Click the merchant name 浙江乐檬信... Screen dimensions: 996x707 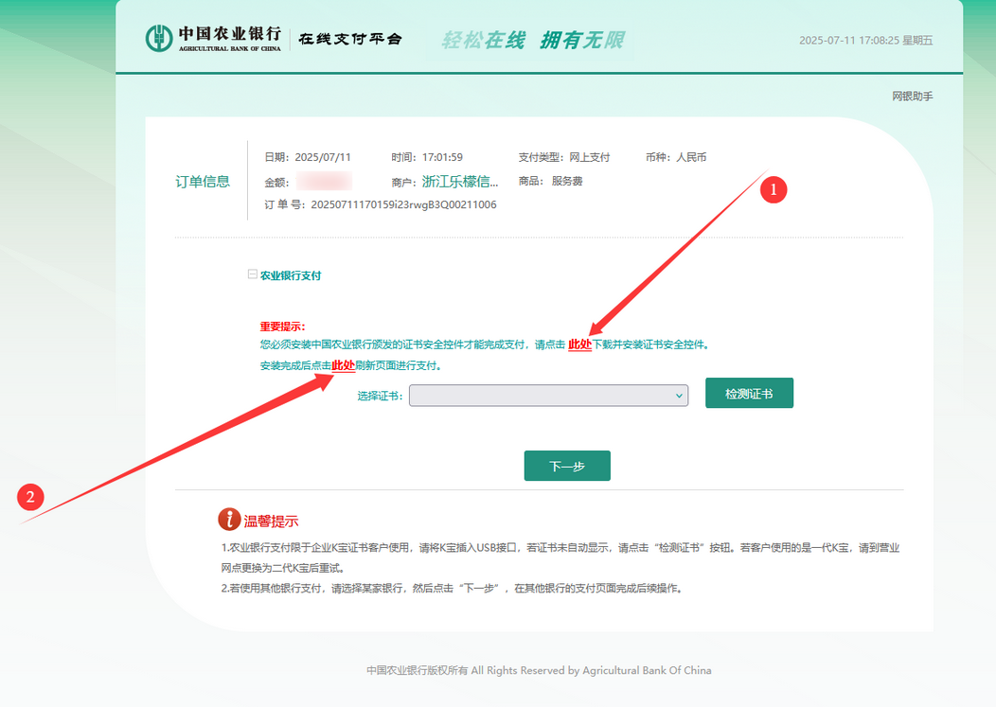(460, 182)
